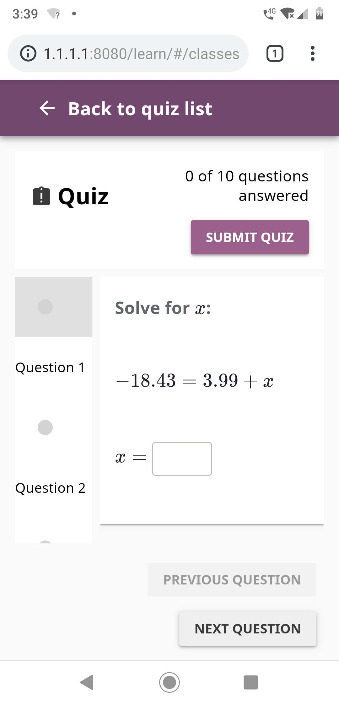Follow the Back to quiz list link
The height and width of the screenshot is (705, 339).
coord(140,109)
